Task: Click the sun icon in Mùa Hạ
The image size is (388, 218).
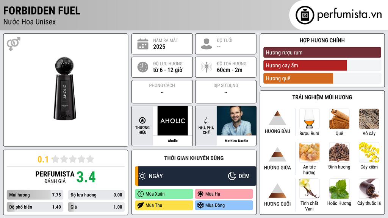Action: (200, 194)
